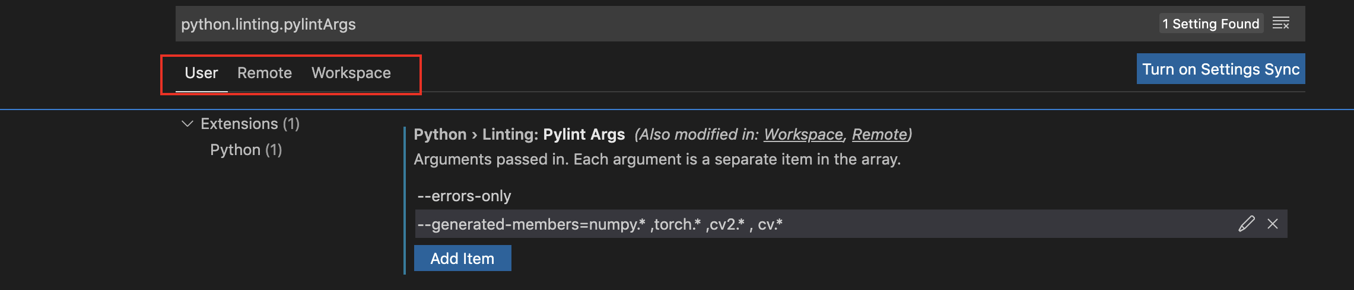Screen dimensions: 1354x290
Task: Follow the Workspace link in Also modified in
Action: point(803,134)
